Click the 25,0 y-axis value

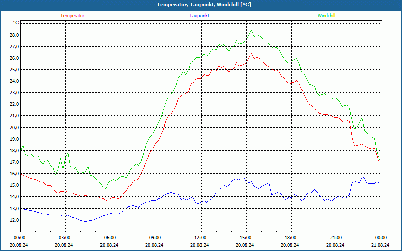point(15,69)
